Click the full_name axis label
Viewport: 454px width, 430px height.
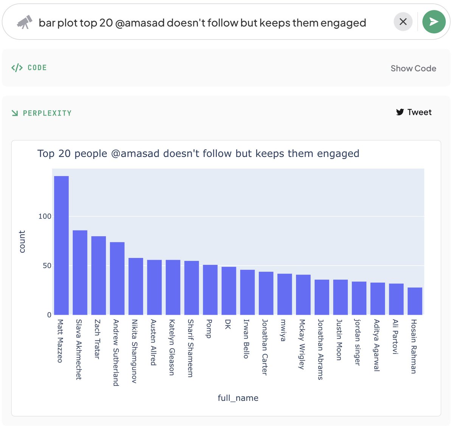[238, 398]
